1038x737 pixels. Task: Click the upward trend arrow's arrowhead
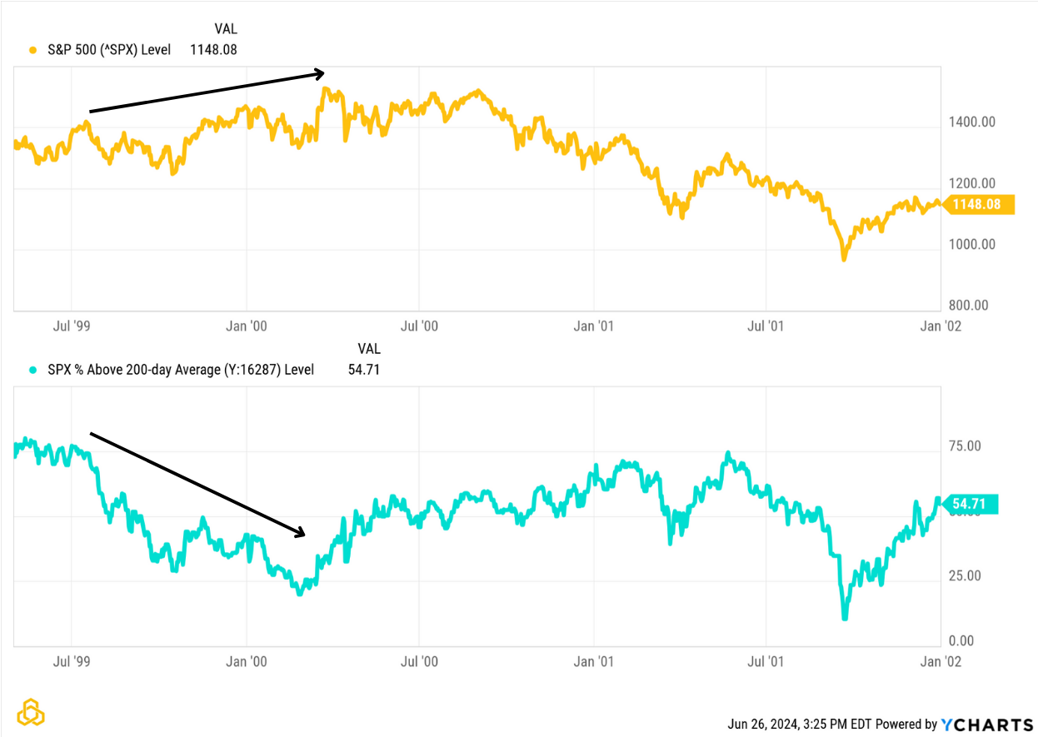(x=319, y=74)
